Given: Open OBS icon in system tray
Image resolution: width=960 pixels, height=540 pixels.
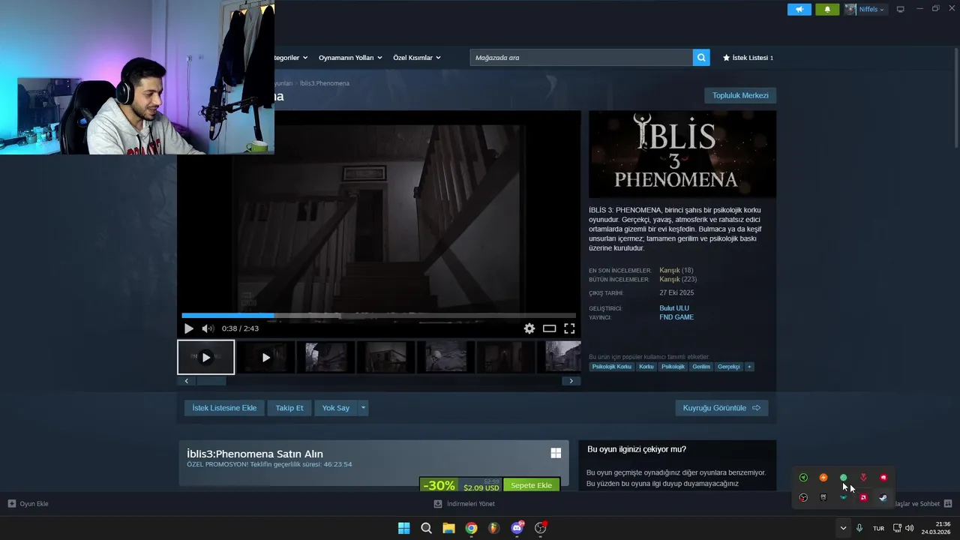Looking at the screenshot, I should click(803, 497).
